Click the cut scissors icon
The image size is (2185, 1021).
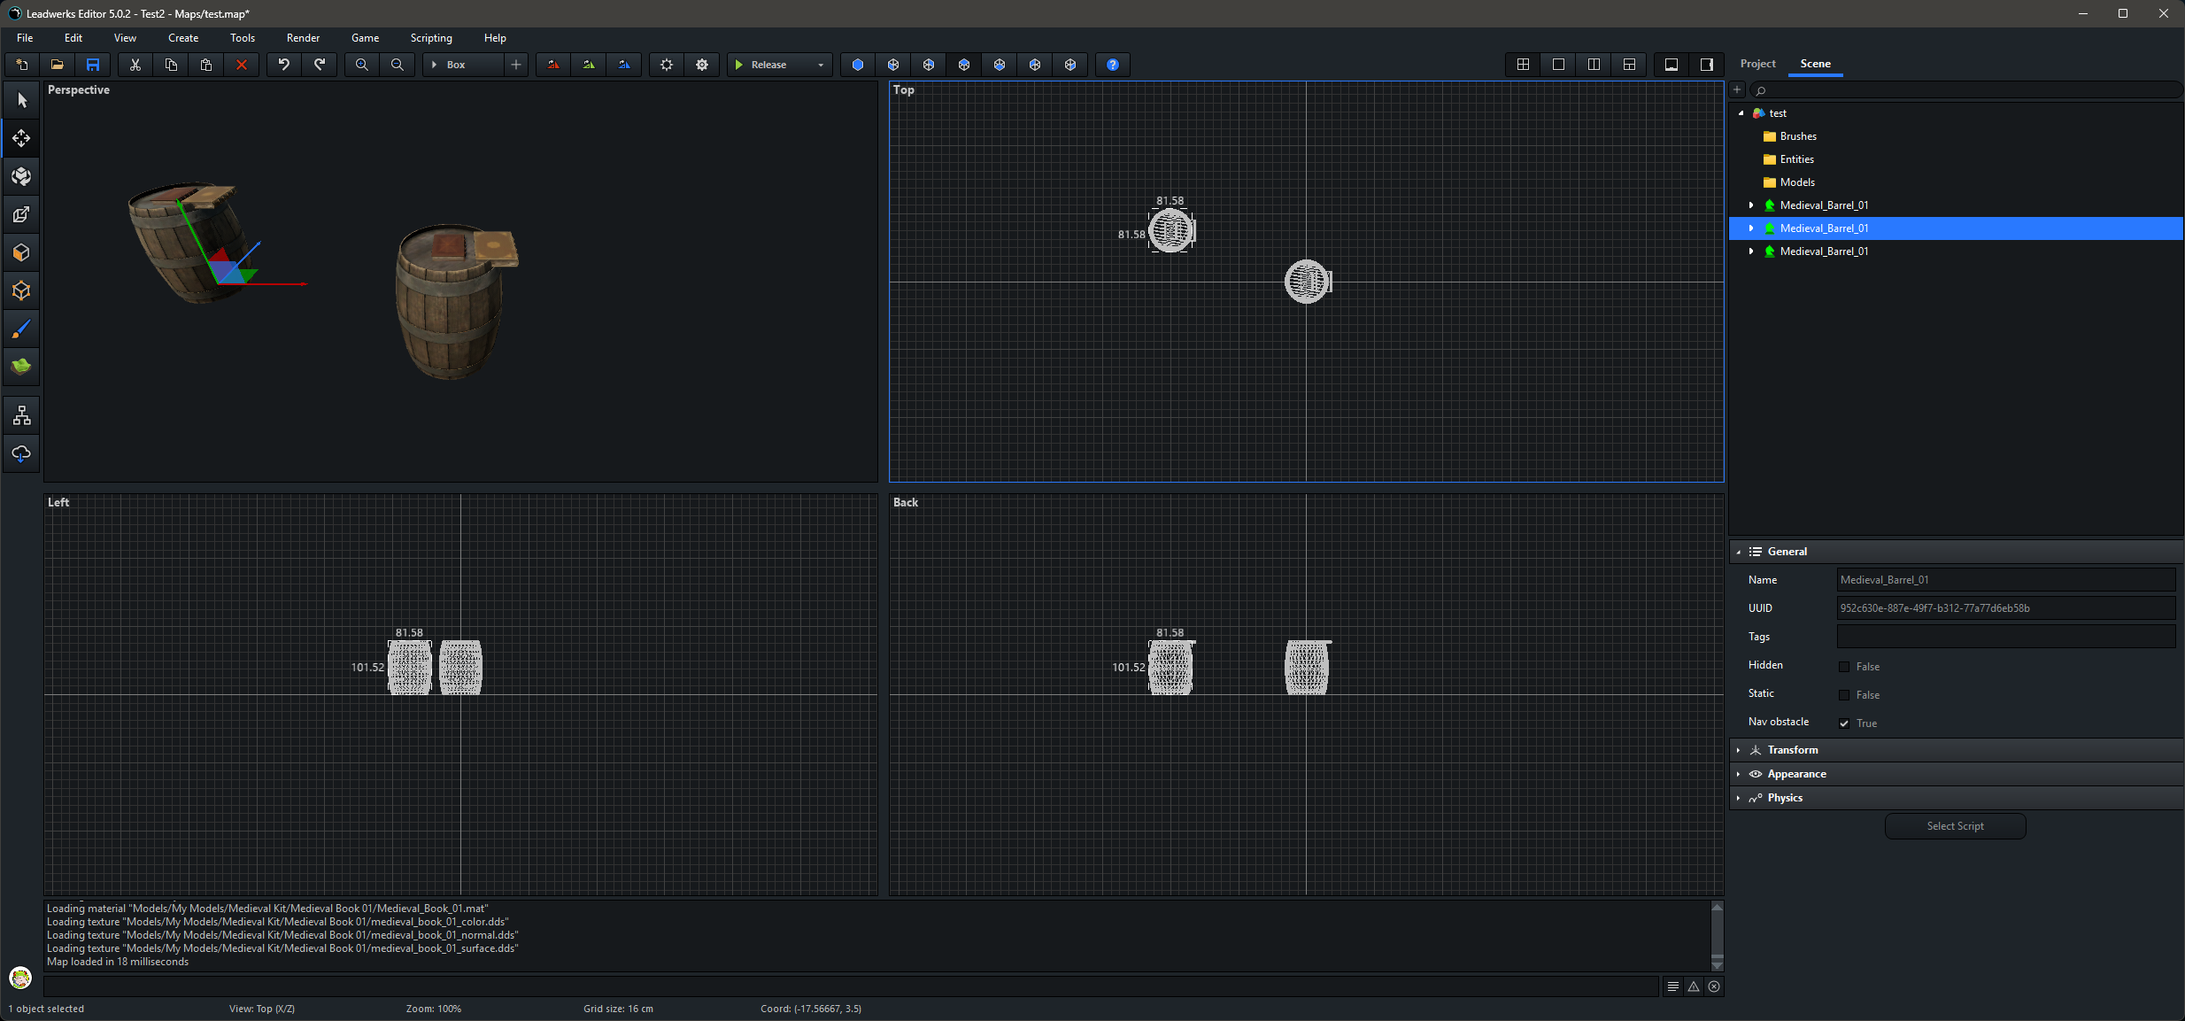point(135,65)
